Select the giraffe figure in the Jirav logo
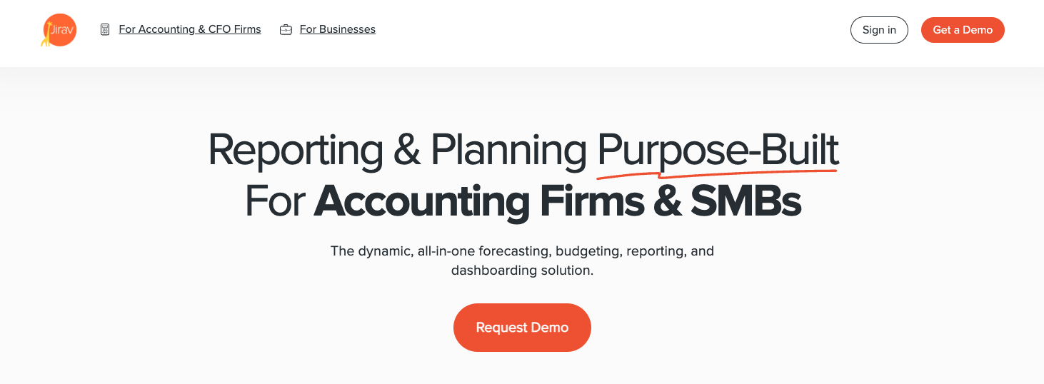 coord(46,34)
